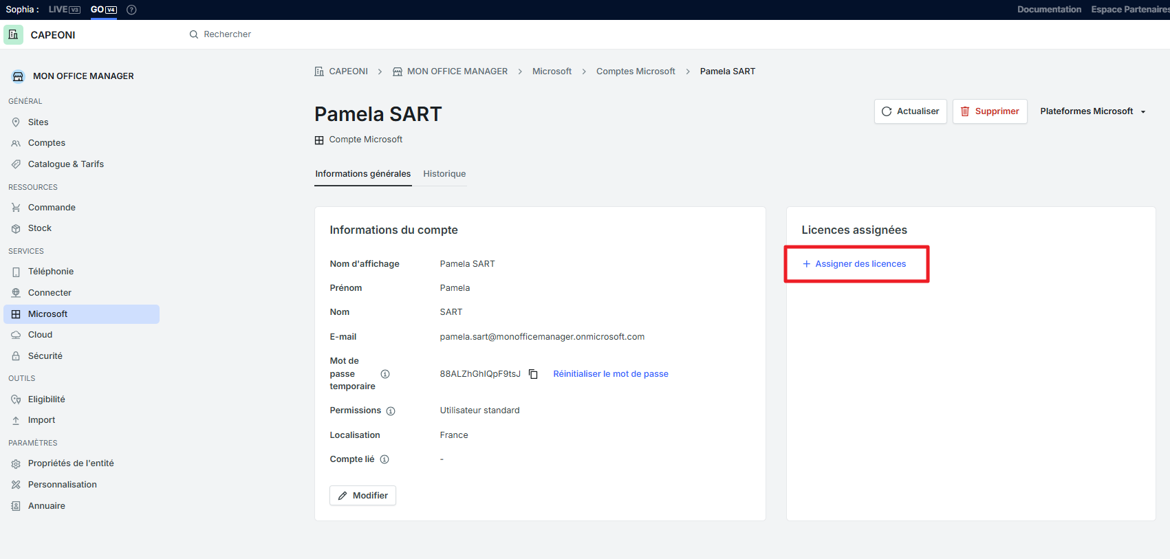
Task: Open the Documentation link in top bar
Action: tap(1049, 10)
